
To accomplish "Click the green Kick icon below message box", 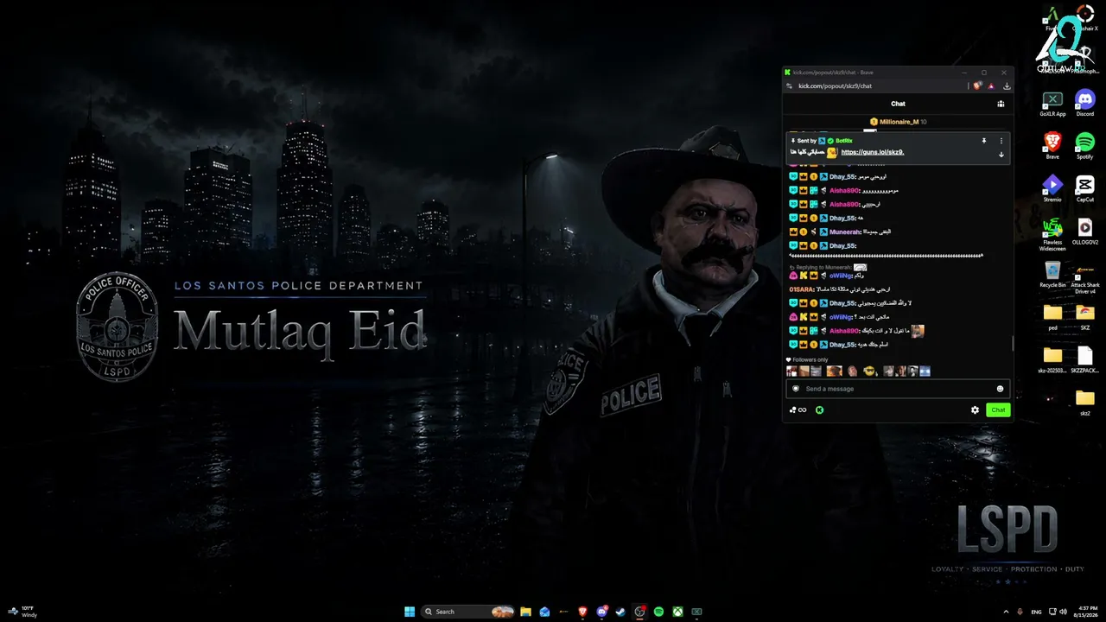I will click(819, 410).
